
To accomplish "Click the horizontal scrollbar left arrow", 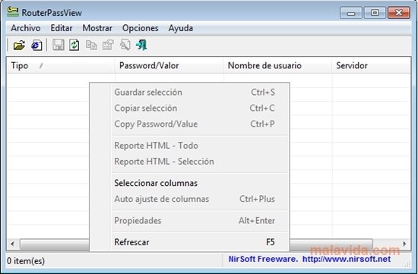I will pyautogui.click(x=12, y=244).
